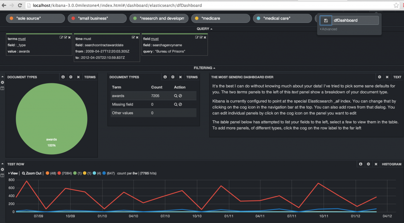Click the dfDashboard name input field

355,21
